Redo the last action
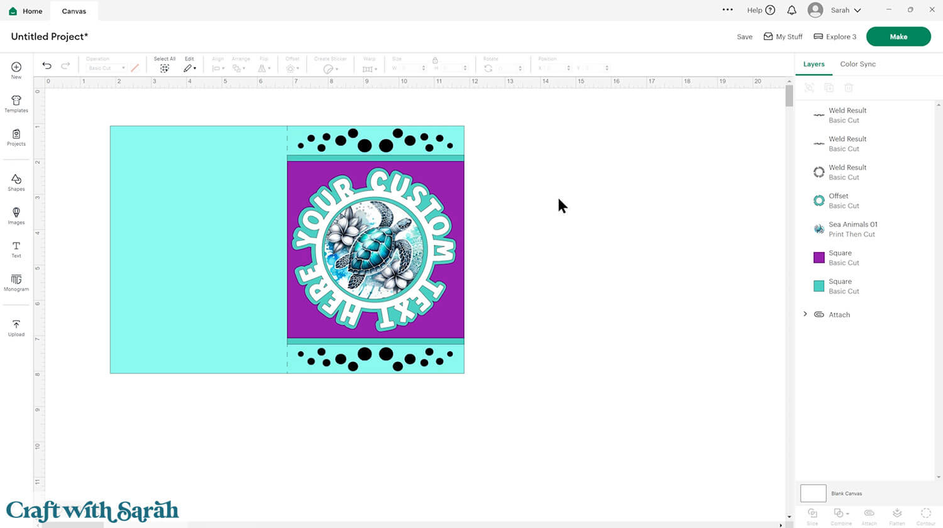The height and width of the screenshot is (528, 943). (x=65, y=65)
